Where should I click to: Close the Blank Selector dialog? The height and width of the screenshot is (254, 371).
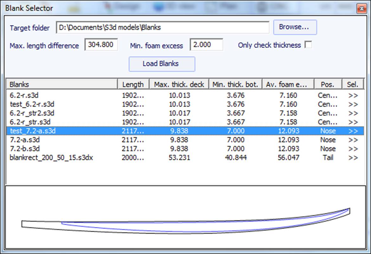(x=361, y=8)
